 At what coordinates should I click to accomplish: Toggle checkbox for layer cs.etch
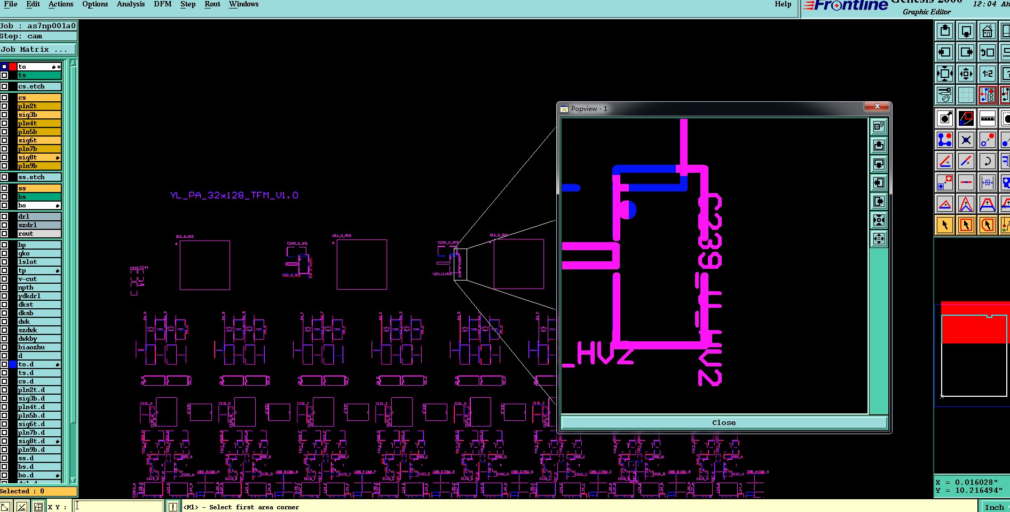pos(4,86)
